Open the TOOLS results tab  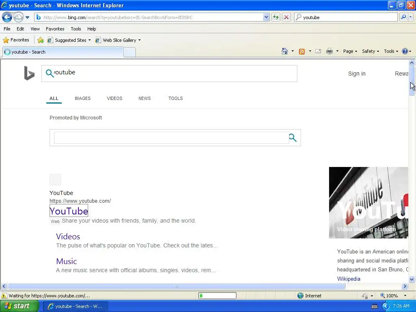click(175, 98)
